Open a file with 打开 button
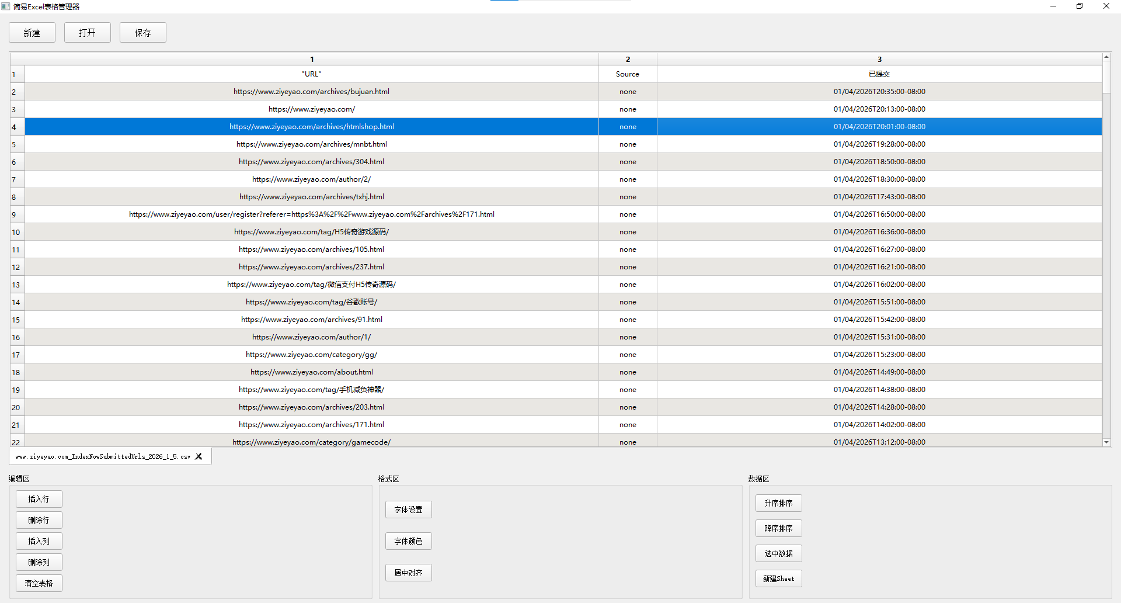Viewport: 1121px width, 603px height. (x=88, y=33)
